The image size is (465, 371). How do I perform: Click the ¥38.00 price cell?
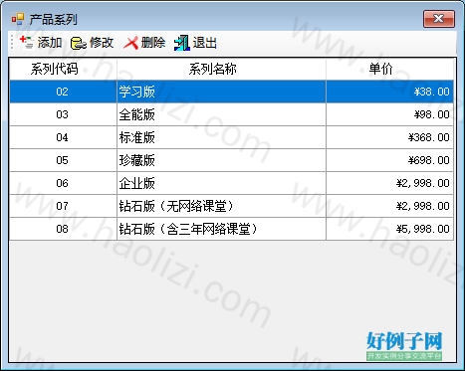click(x=389, y=92)
